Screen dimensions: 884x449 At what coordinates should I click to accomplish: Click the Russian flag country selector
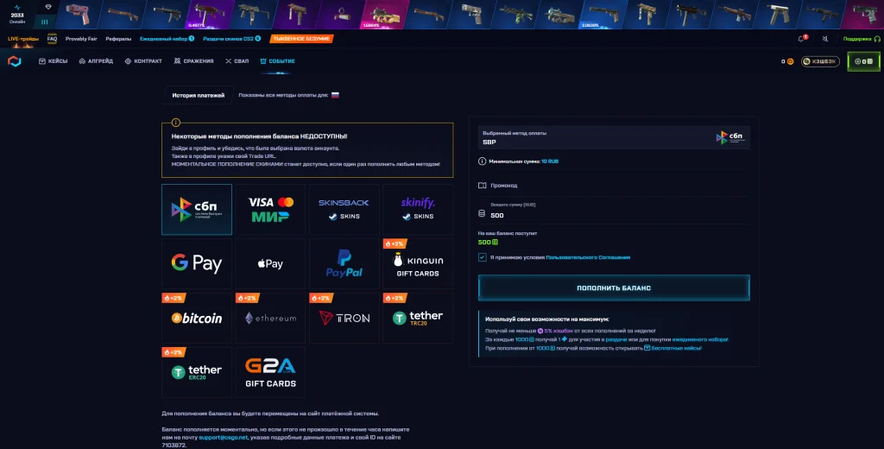tap(335, 95)
